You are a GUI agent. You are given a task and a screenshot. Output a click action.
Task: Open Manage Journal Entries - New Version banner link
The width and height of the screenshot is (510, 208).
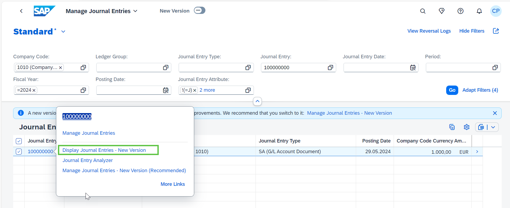click(x=349, y=113)
